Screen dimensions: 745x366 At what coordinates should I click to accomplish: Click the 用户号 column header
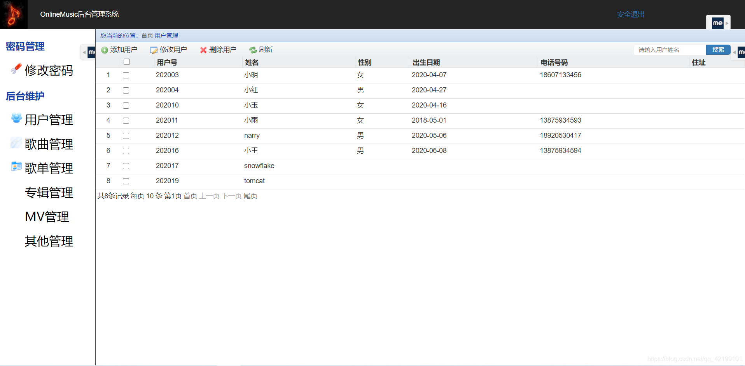[167, 62]
